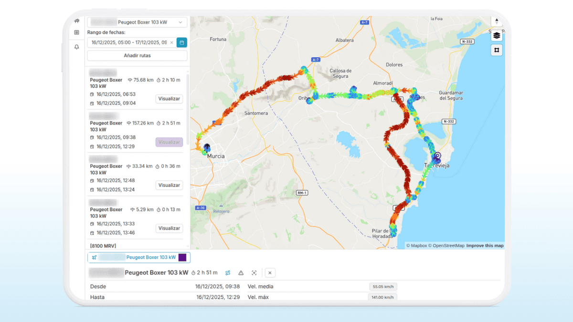Visualizar the 157.26 km route
This screenshot has width=573, height=322.
(170, 142)
